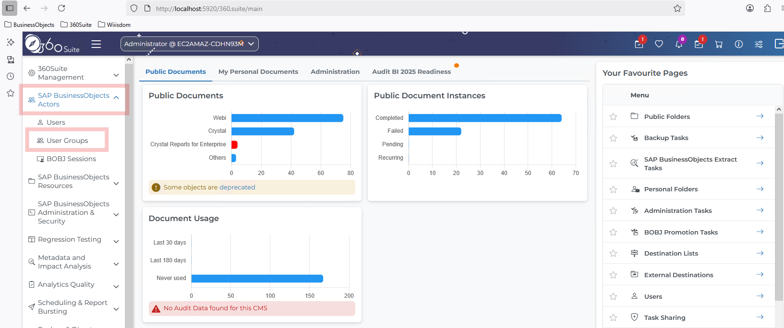Open the shopping cart icon
Viewport: 784px width, 328px height.
point(719,44)
